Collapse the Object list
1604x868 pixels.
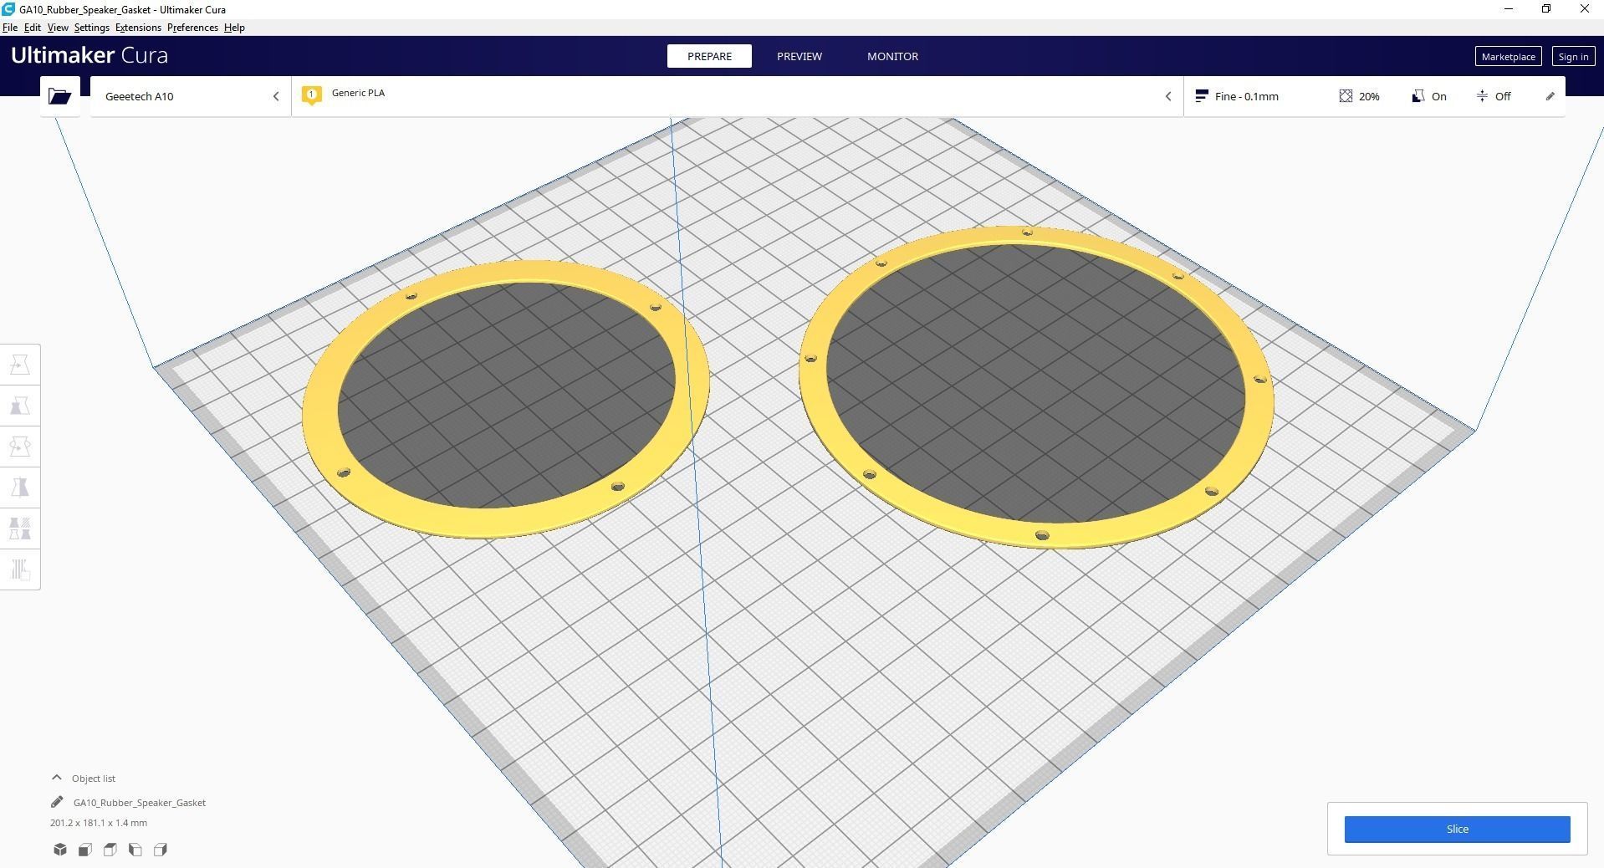pos(57,778)
